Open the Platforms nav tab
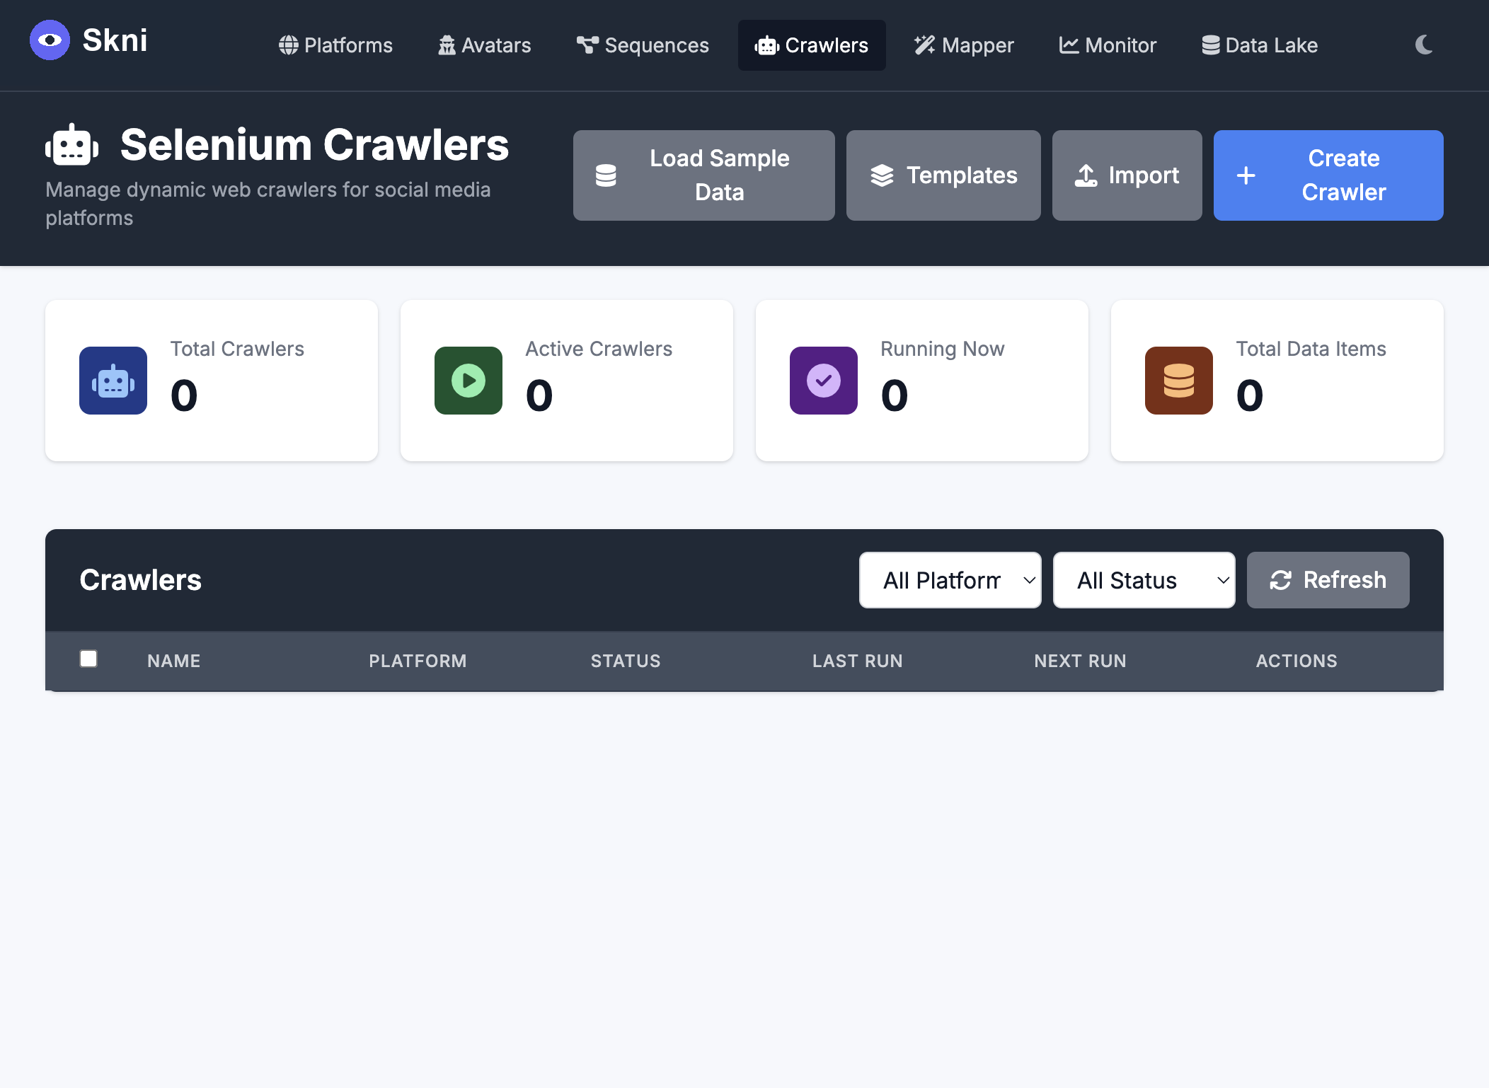1489x1088 pixels. [x=335, y=45]
